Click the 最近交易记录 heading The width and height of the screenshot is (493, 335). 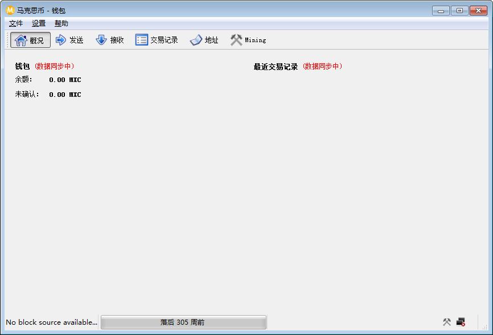[276, 67]
